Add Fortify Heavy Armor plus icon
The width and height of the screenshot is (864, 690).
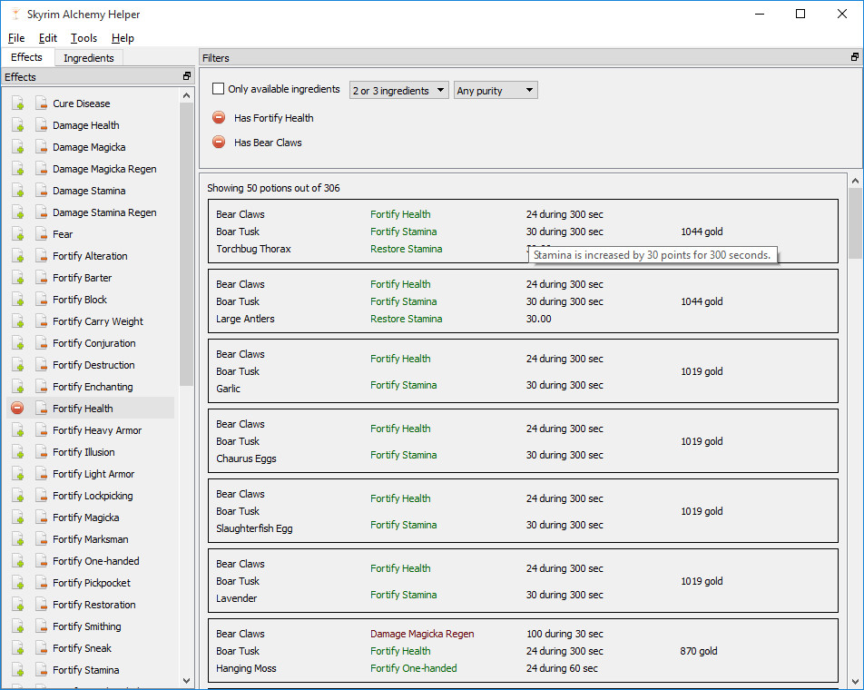[x=17, y=429]
